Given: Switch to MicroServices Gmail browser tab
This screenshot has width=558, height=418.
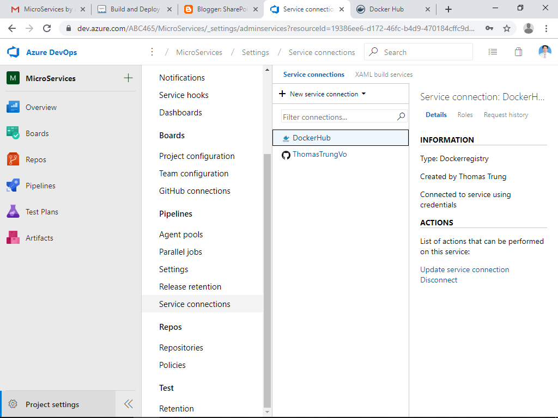Looking at the screenshot, I should pyautogui.click(x=48, y=9).
